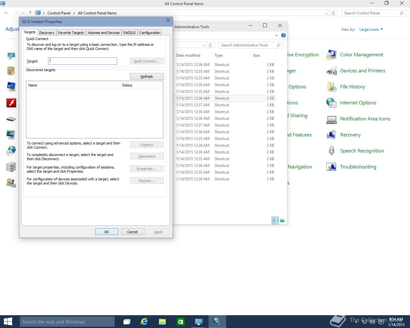This screenshot has width=410, height=328.
Task: Click the volume icon in system tray
Action: (x=372, y=322)
